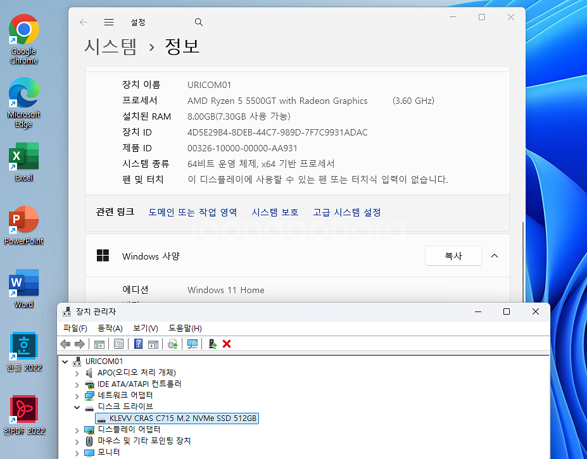
Task: Click the back arrow in Device Manager toolbar
Action: (x=65, y=344)
